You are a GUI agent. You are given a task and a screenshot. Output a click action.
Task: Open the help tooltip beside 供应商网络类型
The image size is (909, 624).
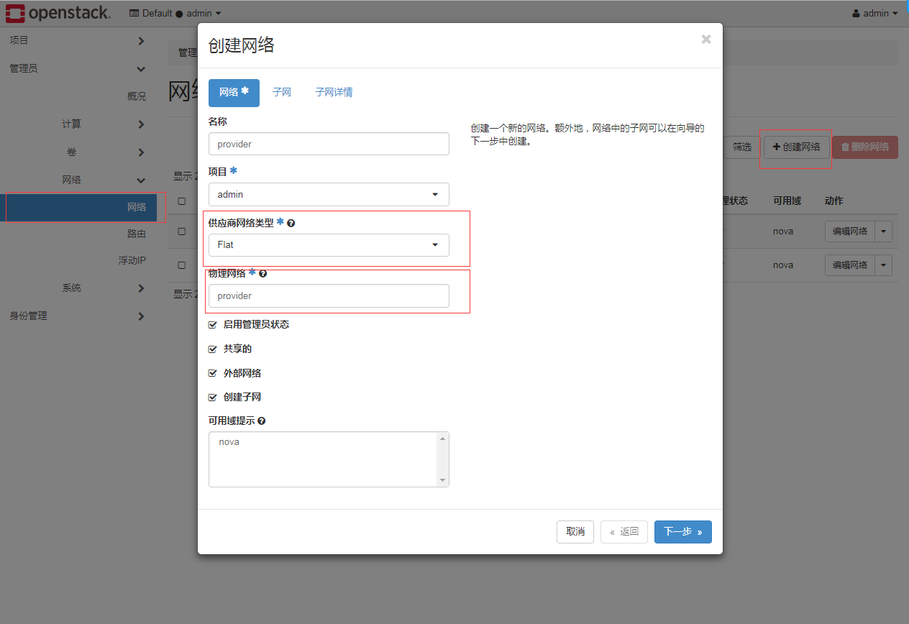(x=291, y=223)
